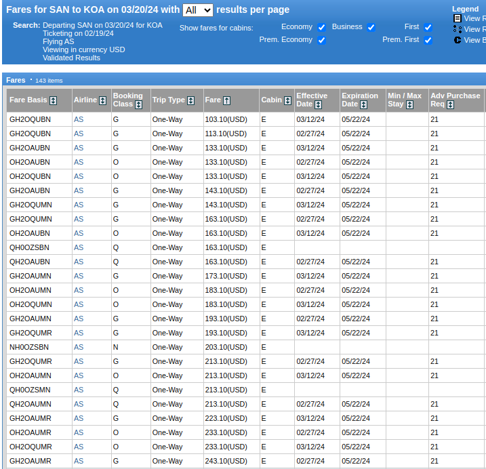This screenshot has width=486, height=469.
Task: Click the Min / Max Stay sort icon
Action: click(x=409, y=105)
